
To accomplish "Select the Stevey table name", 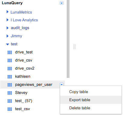I will (x=21, y=93).
